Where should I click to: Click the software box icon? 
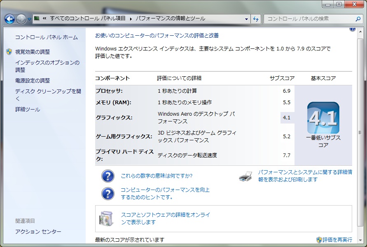click(107, 219)
